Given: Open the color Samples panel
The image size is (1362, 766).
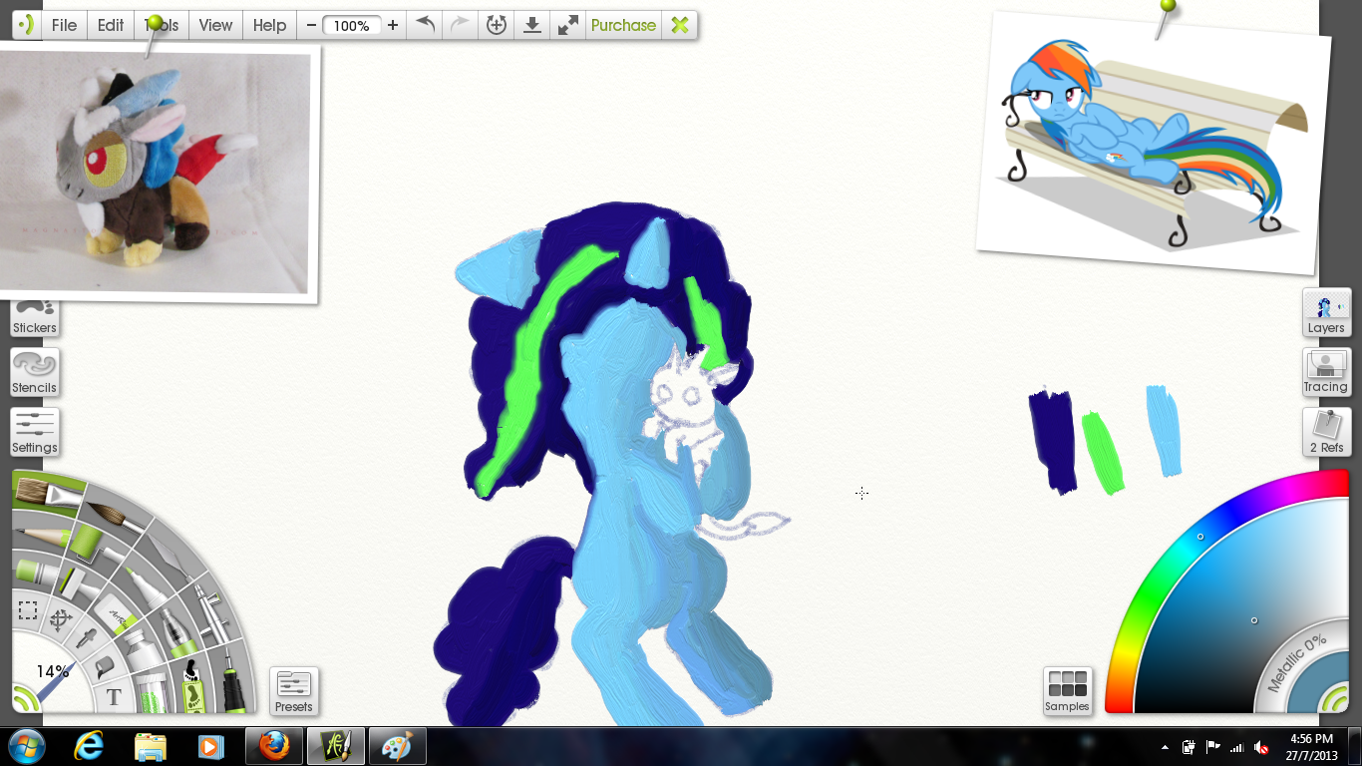Looking at the screenshot, I should (x=1067, y=691).
